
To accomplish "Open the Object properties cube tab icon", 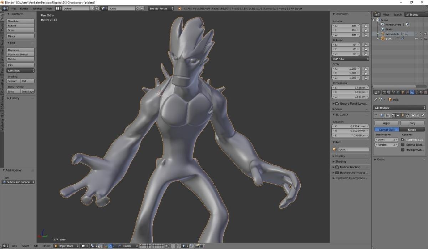I will click(403, 92).
